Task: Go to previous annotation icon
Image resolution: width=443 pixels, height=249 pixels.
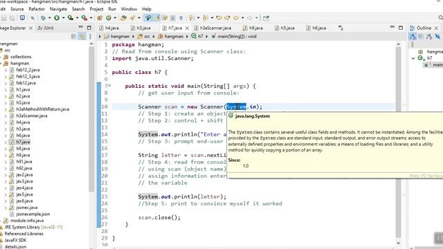Action: coord(206,18)
